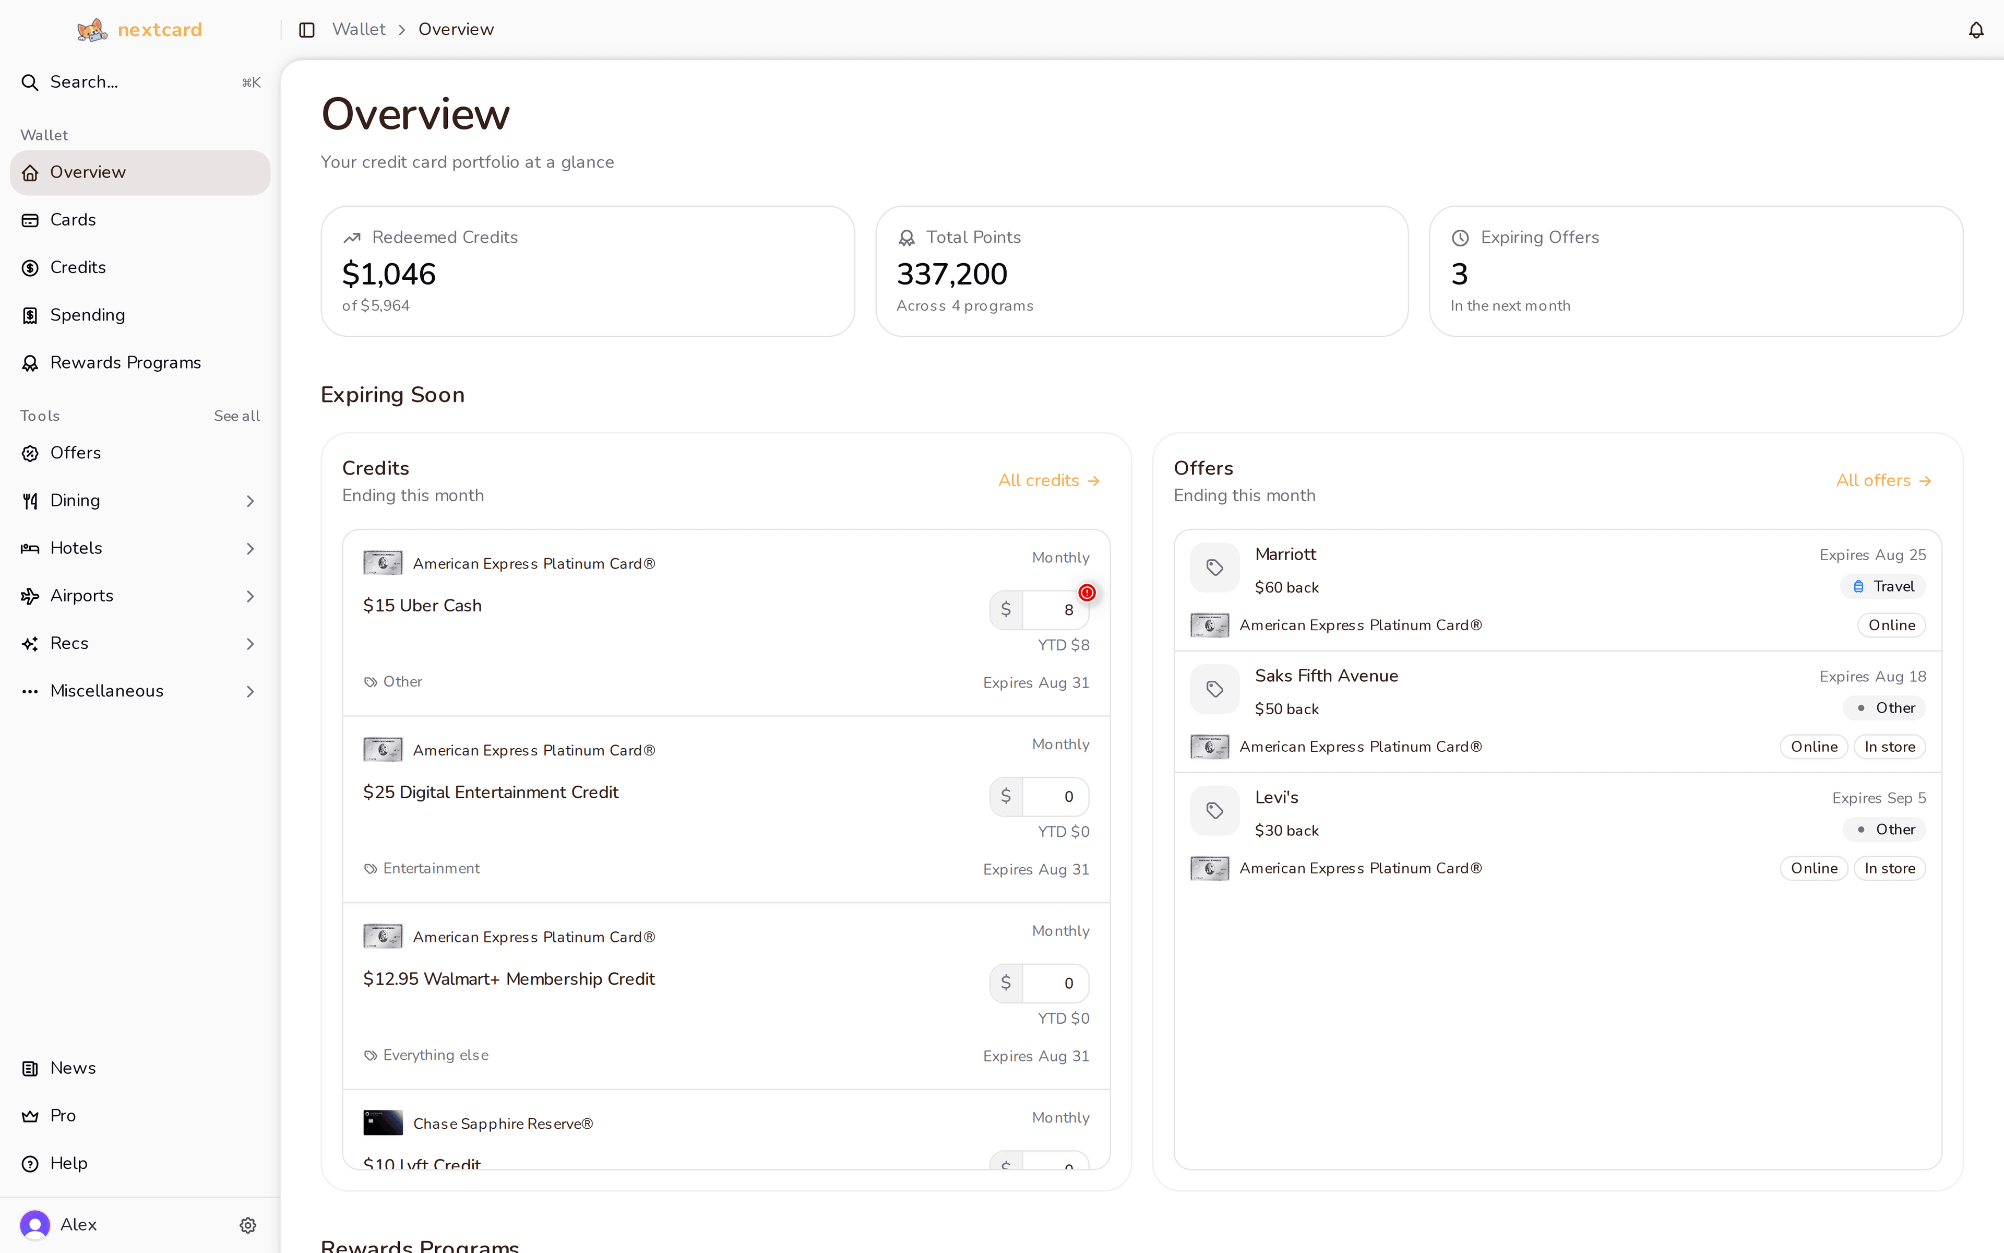This screenshot has width=2004, height=1253.
Task: Click Wallet in the breadcrumb
Action: coord(359,30)
